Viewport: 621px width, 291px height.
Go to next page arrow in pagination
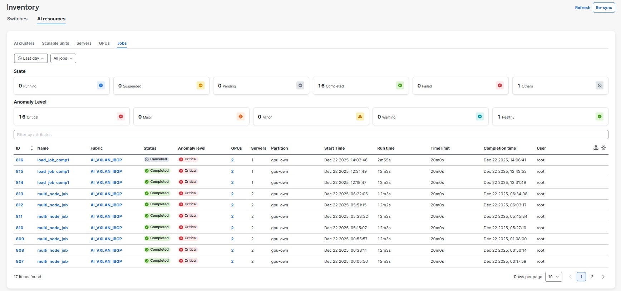click(603, 277)
